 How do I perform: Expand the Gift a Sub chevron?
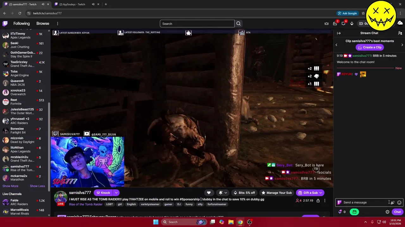coord(321,193)
